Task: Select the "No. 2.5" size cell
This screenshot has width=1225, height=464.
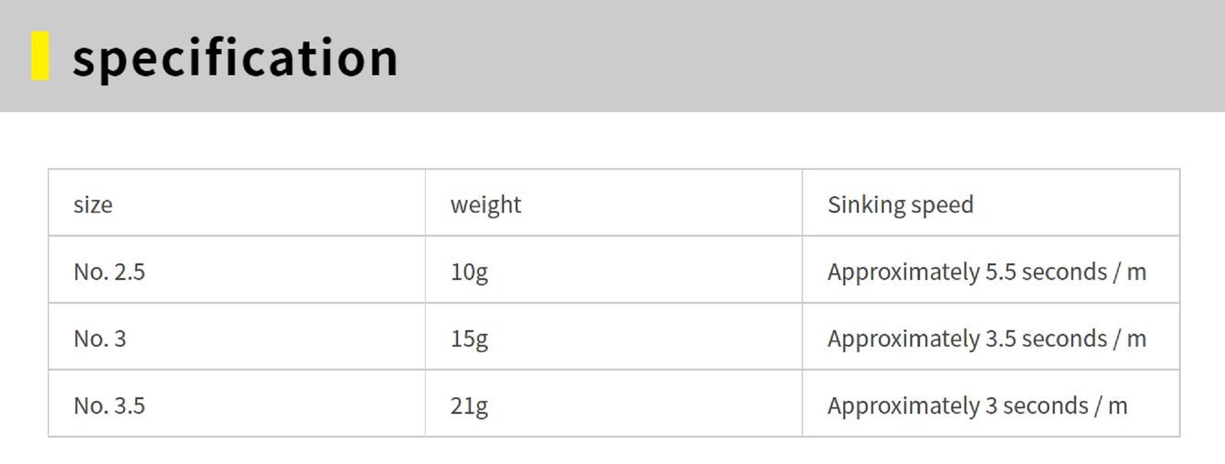Action: click(x=109, y=272)
